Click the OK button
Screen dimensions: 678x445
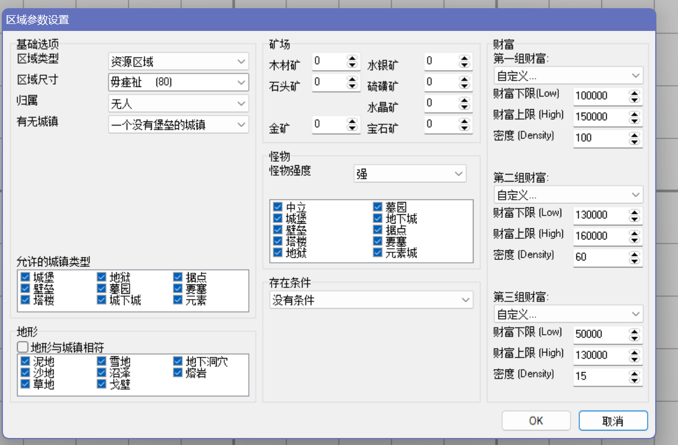(x=536, y=420)
